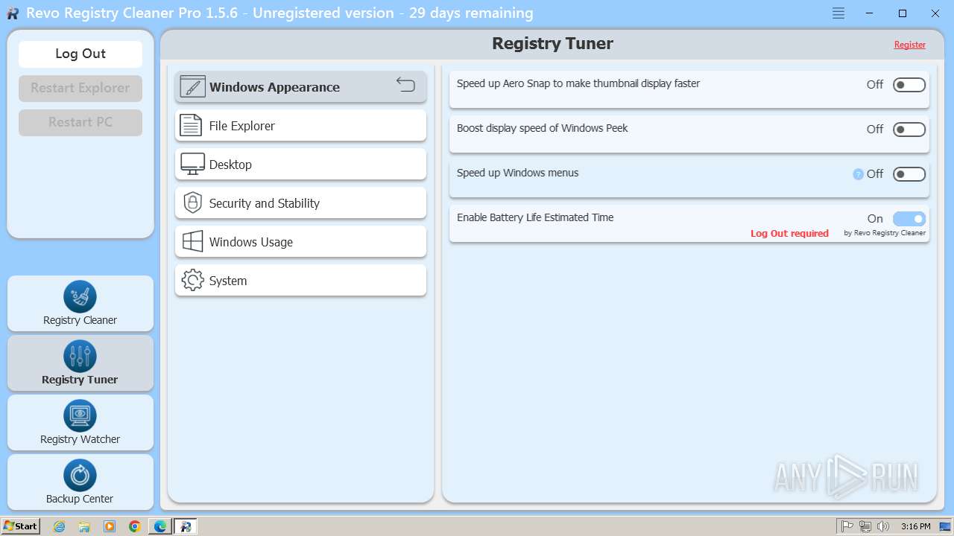Launch Chrome from the taskbar

click(135, 526)
